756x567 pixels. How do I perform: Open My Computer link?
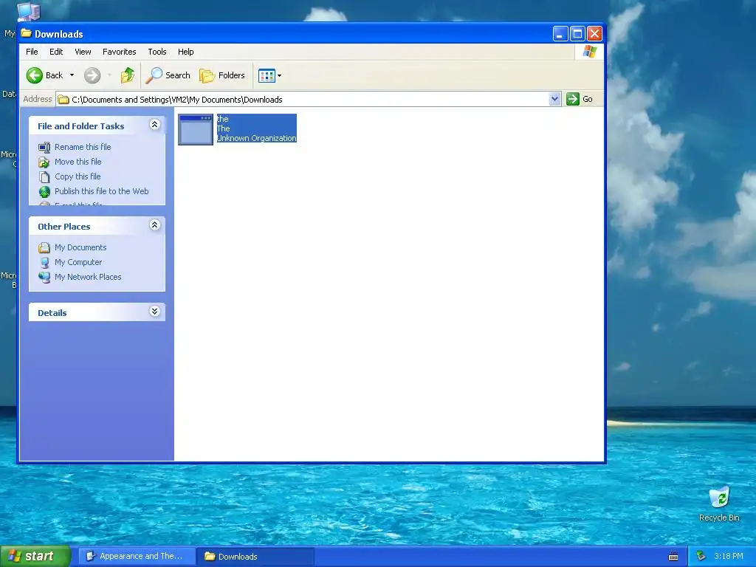point(78,262)
